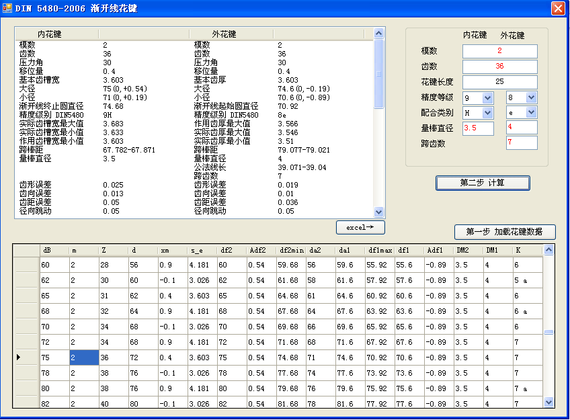Click dB cell 62 in the grid
The height and width of the screenshot is (420, 570).
pyautogui.click(x=54, y=280)
